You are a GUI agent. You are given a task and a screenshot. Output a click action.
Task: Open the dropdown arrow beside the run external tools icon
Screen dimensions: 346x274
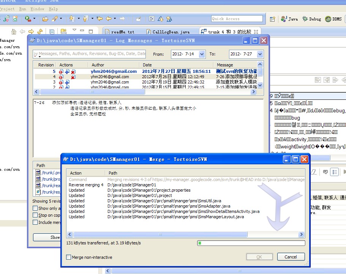click(x=34, y=19)
